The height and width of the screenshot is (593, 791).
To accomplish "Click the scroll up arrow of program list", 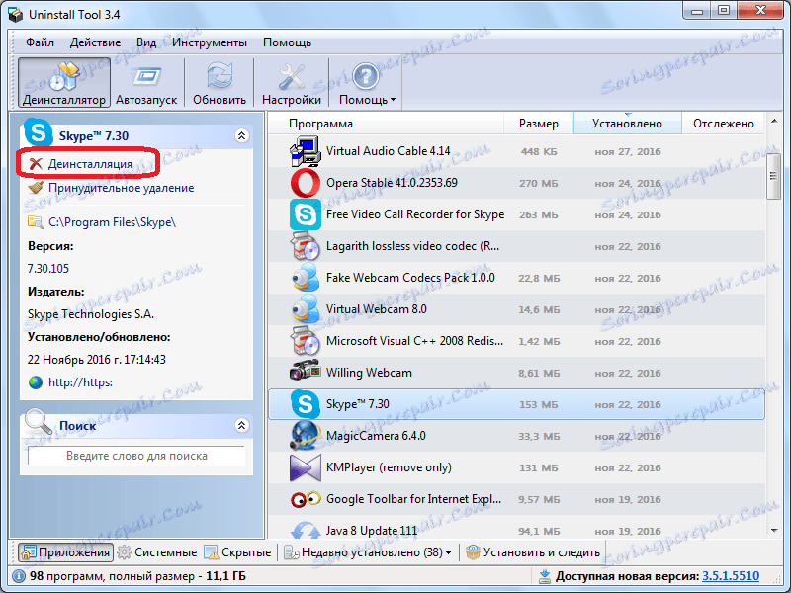I will [774, 121].
